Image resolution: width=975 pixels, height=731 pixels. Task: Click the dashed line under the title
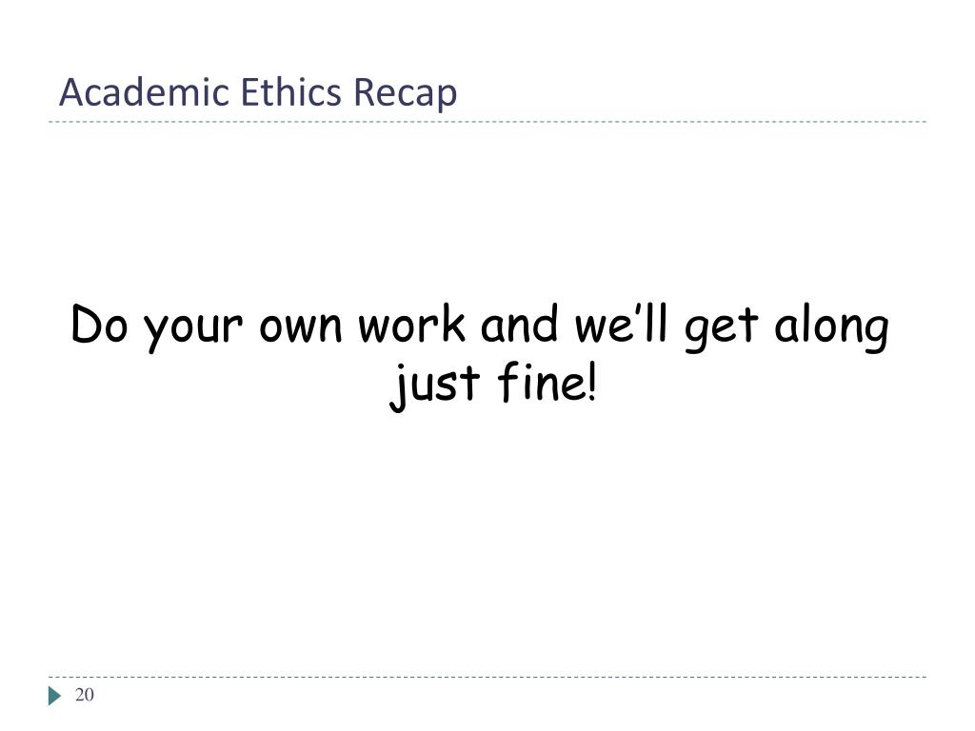pos(487,122)
